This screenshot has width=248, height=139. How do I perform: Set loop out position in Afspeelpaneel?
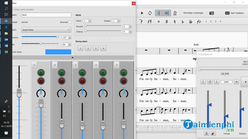pos(217,82)
